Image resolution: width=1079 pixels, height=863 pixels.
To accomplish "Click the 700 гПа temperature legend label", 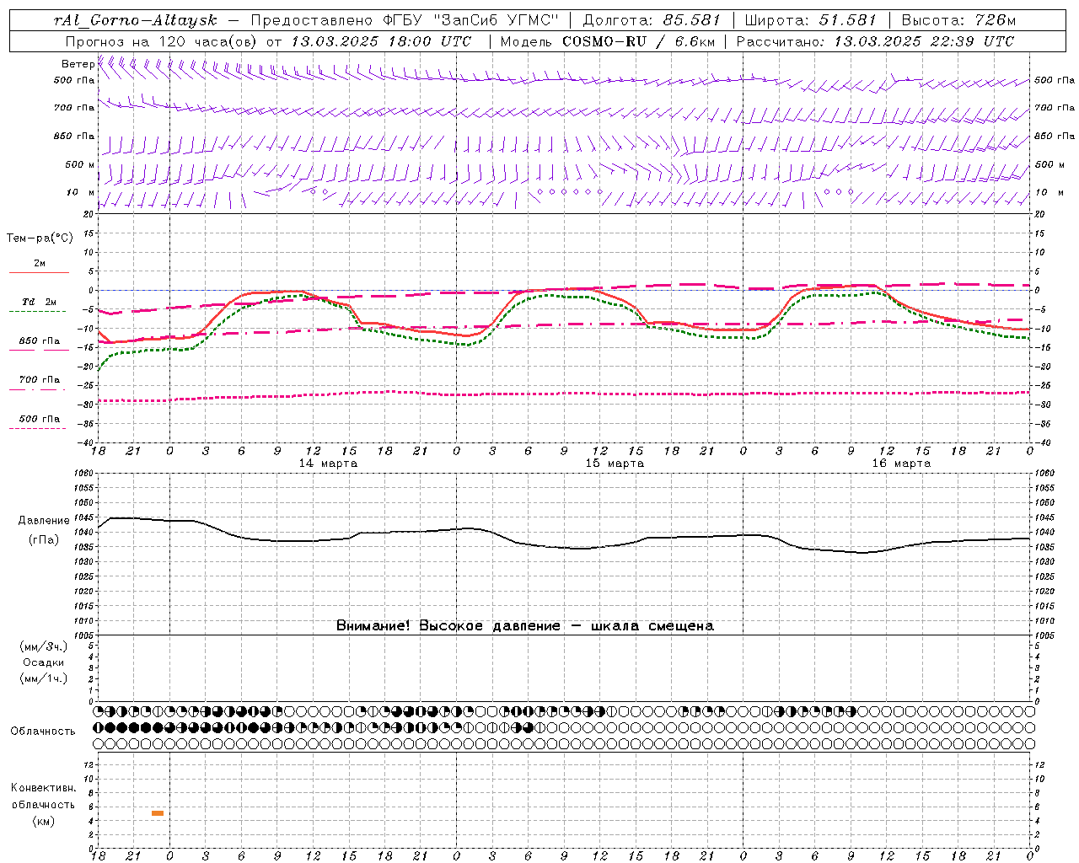I will (39, 380).
